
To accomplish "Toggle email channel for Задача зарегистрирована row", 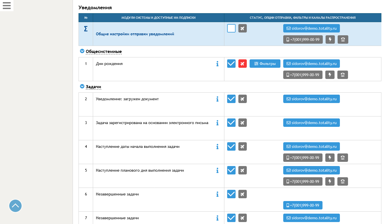I will (x=312, y=123).
